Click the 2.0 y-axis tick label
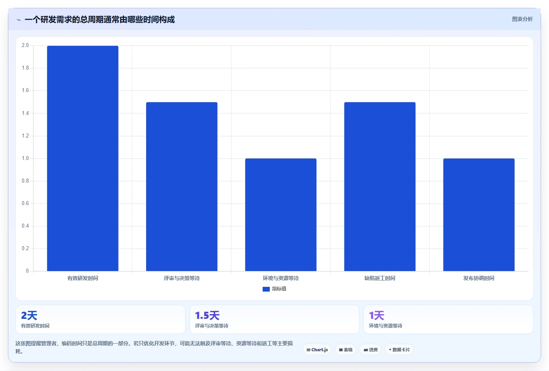Screen dimensions: 549x371 coord(25,45)
